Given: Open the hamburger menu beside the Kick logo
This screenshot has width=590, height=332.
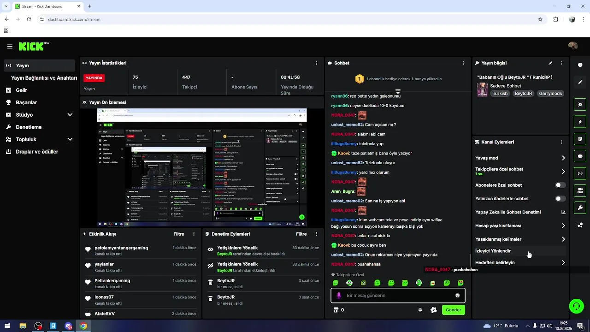Looking at the screenshot, I should (10, 47).
